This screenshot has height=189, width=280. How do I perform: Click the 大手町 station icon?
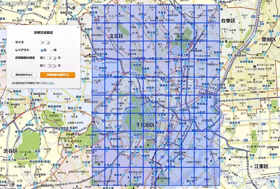(162, 117)
